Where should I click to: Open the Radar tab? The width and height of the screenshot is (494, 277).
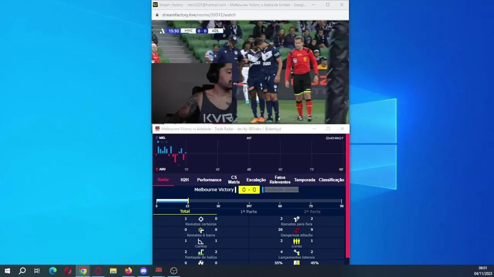tap(163, 180)
